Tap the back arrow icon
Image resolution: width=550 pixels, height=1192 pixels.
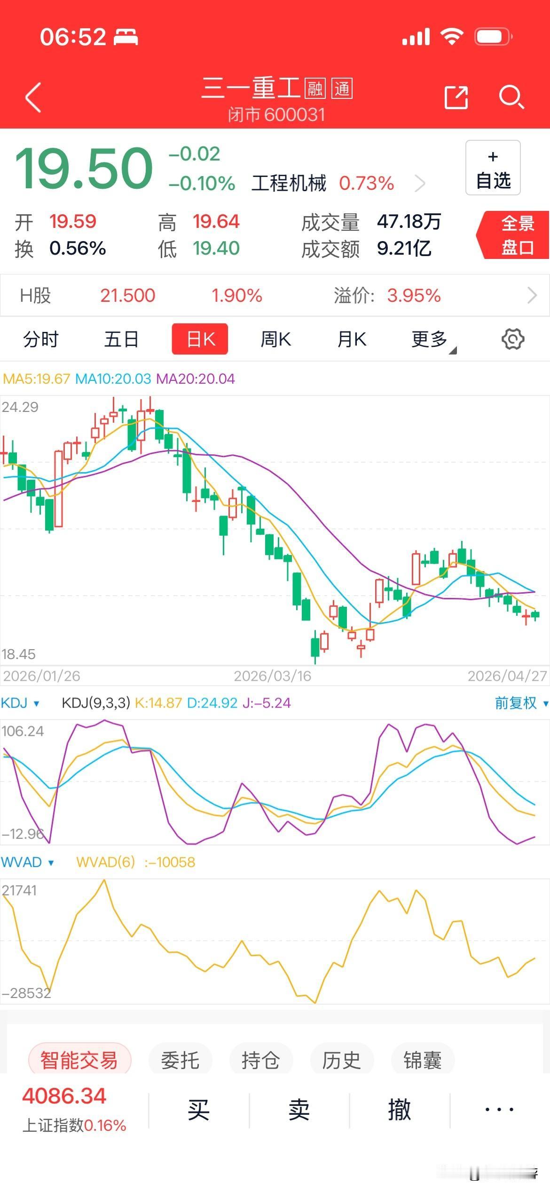[33, 97]
